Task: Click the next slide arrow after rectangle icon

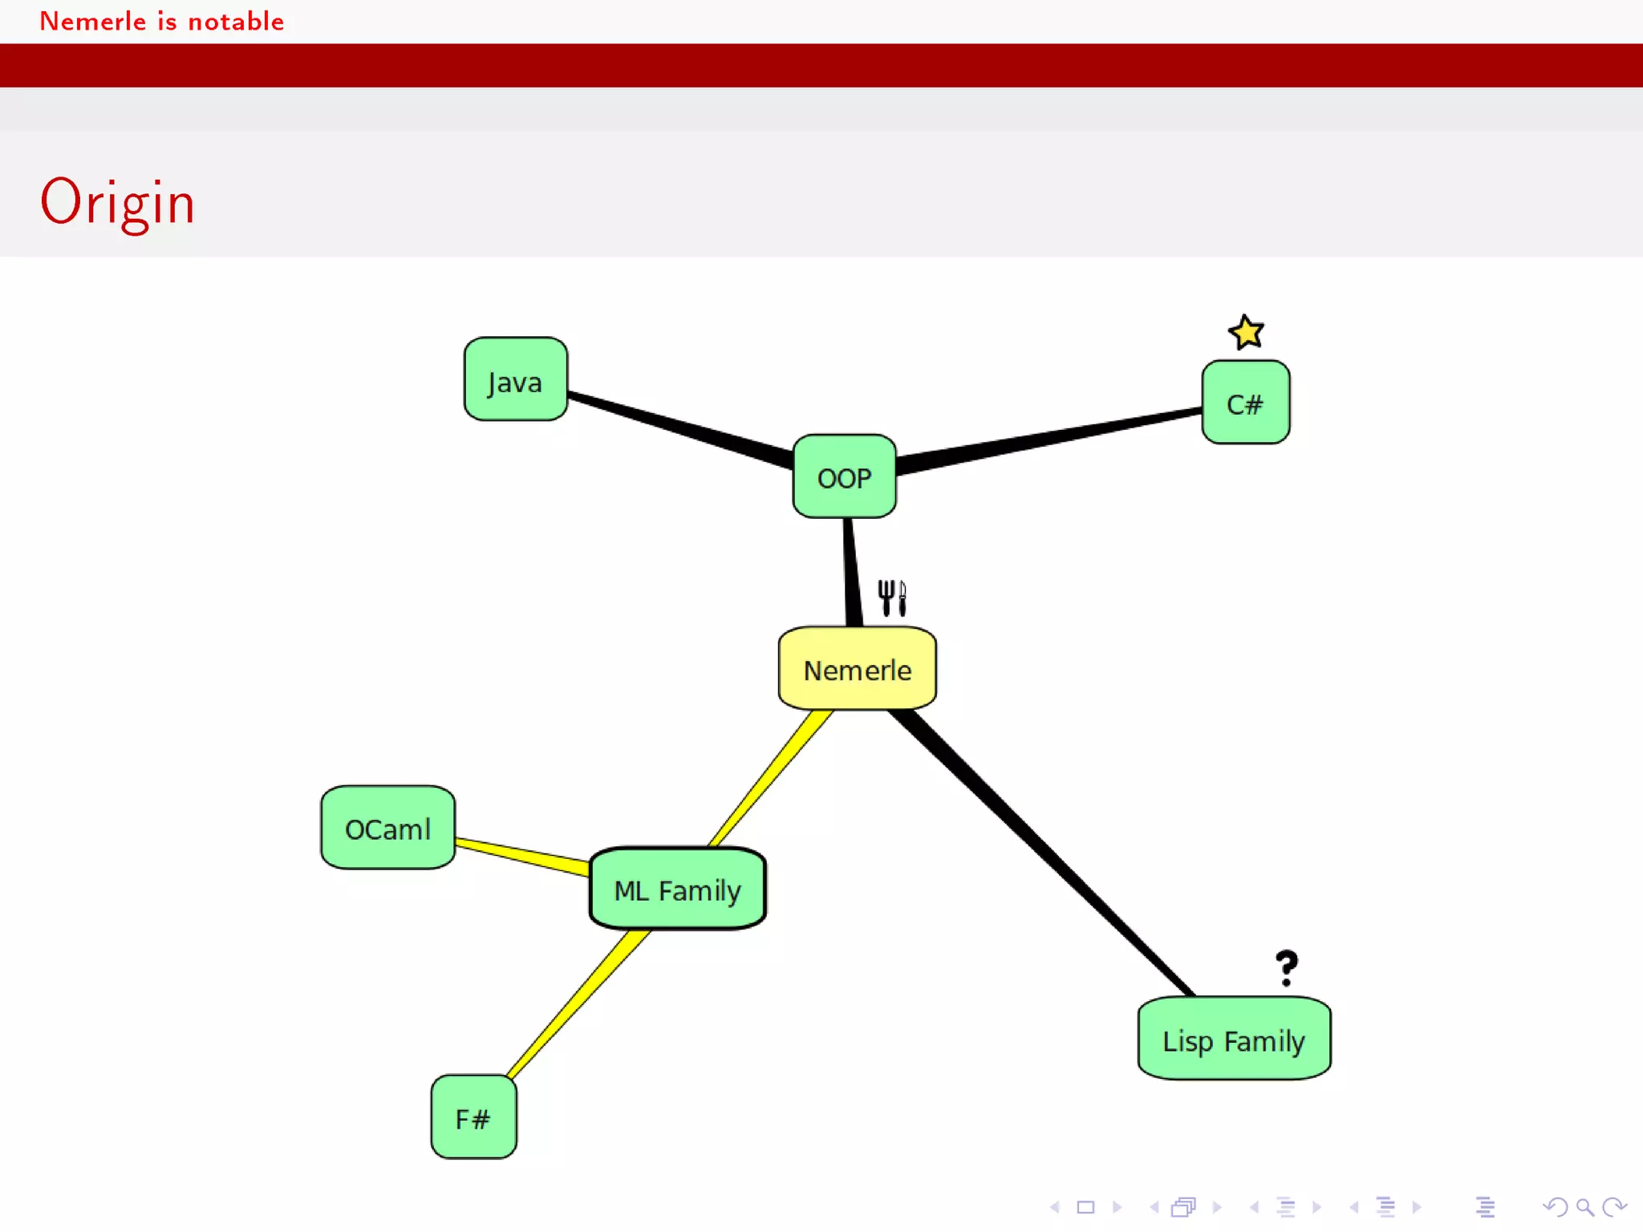Action: (x=1117, y=1207)
